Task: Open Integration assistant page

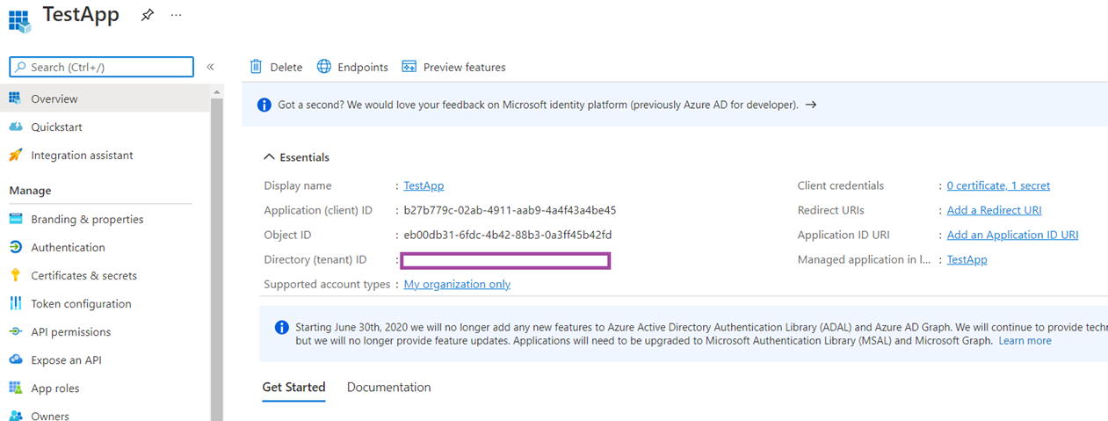Action: click(x=82, y=155)
